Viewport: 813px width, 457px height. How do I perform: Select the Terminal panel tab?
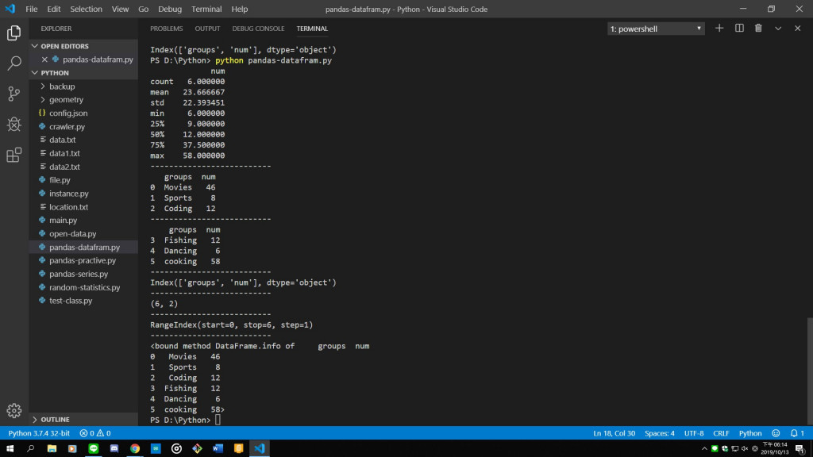[312, 29]
